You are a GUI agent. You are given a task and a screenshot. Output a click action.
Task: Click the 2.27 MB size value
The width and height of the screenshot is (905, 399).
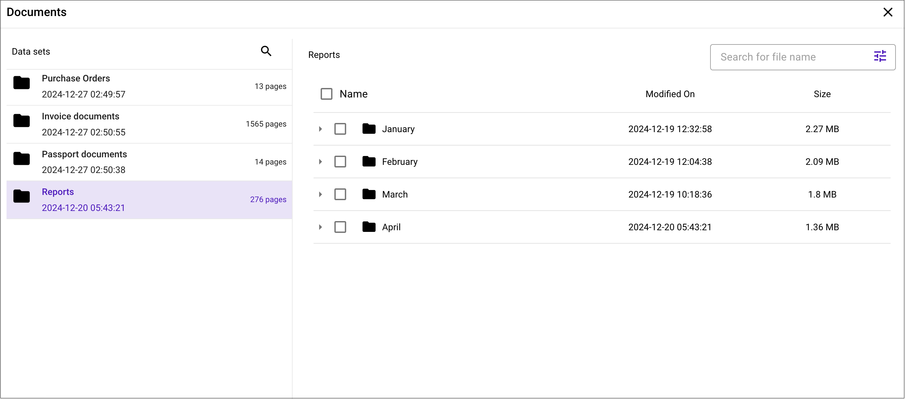(822, 129)
